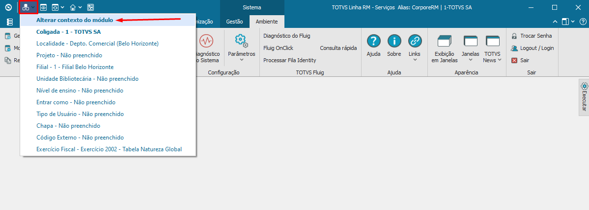The height and width of the screenshot is (210, 589).
Task: Select Chapa - Não preenchido entry
Action: (108, 125)
